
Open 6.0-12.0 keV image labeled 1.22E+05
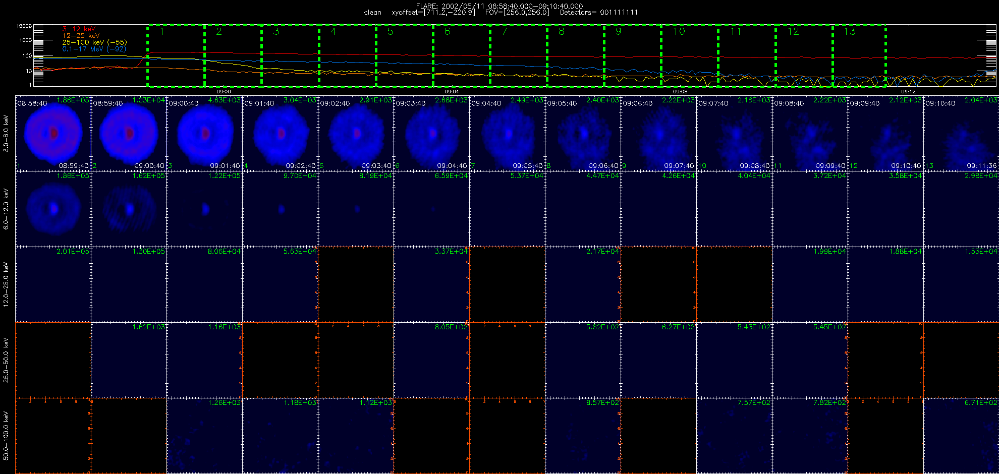tap(205, 209)
